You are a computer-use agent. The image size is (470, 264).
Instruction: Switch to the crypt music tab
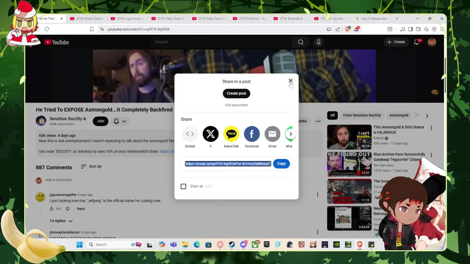(127, 18)
